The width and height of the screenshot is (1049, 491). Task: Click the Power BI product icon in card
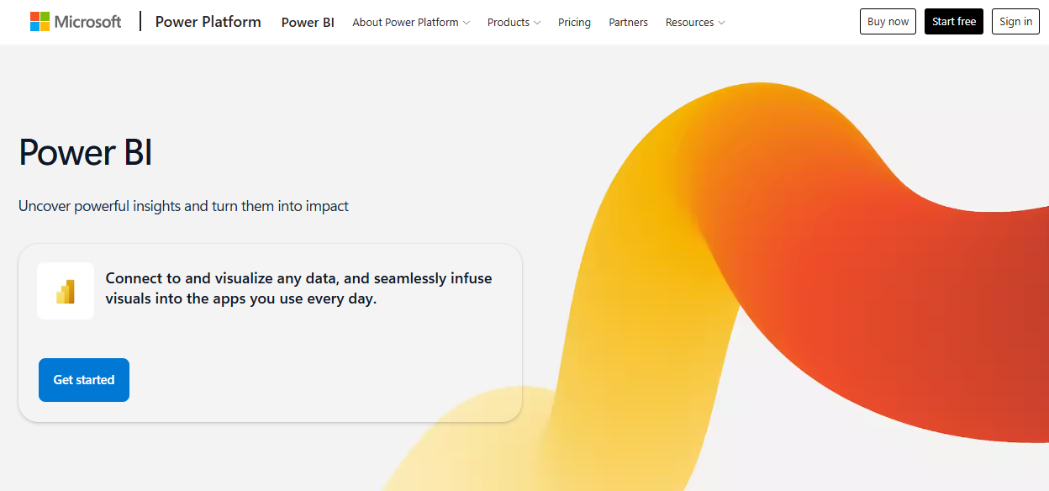point(66,291)
